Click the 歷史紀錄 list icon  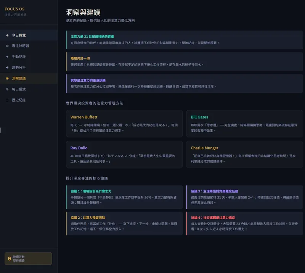coord(7,100)
